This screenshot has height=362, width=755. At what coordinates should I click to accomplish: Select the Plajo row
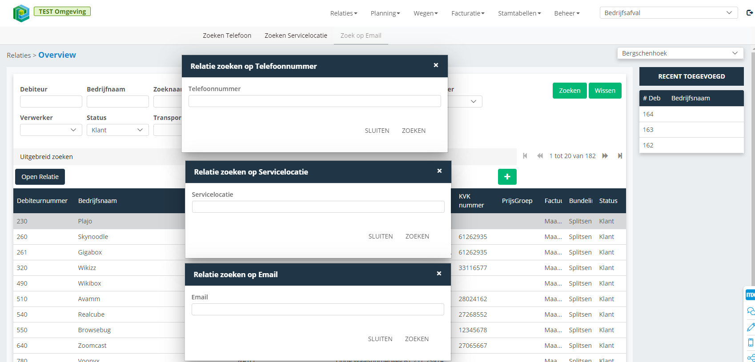pyautogui.click(x=320, y=221)
